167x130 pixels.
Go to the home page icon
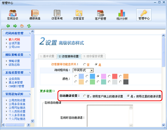pyautogui.click(x=22, y=26)
